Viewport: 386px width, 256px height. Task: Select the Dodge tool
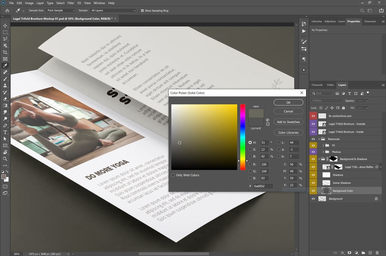(5, 119)
